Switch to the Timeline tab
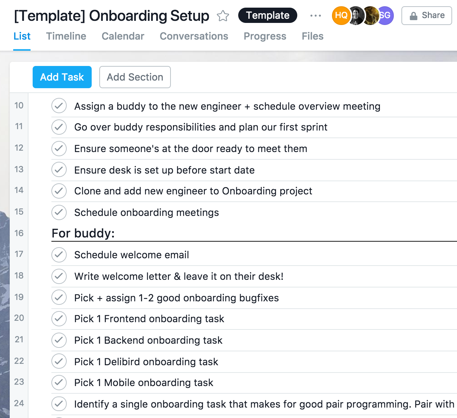 point(66,36)
